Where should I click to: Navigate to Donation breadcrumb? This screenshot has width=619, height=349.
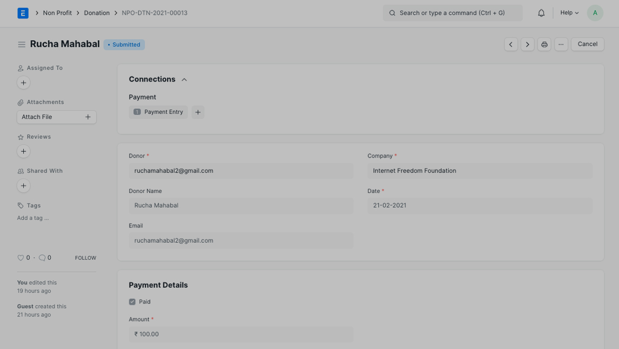[x=97, y=13]
